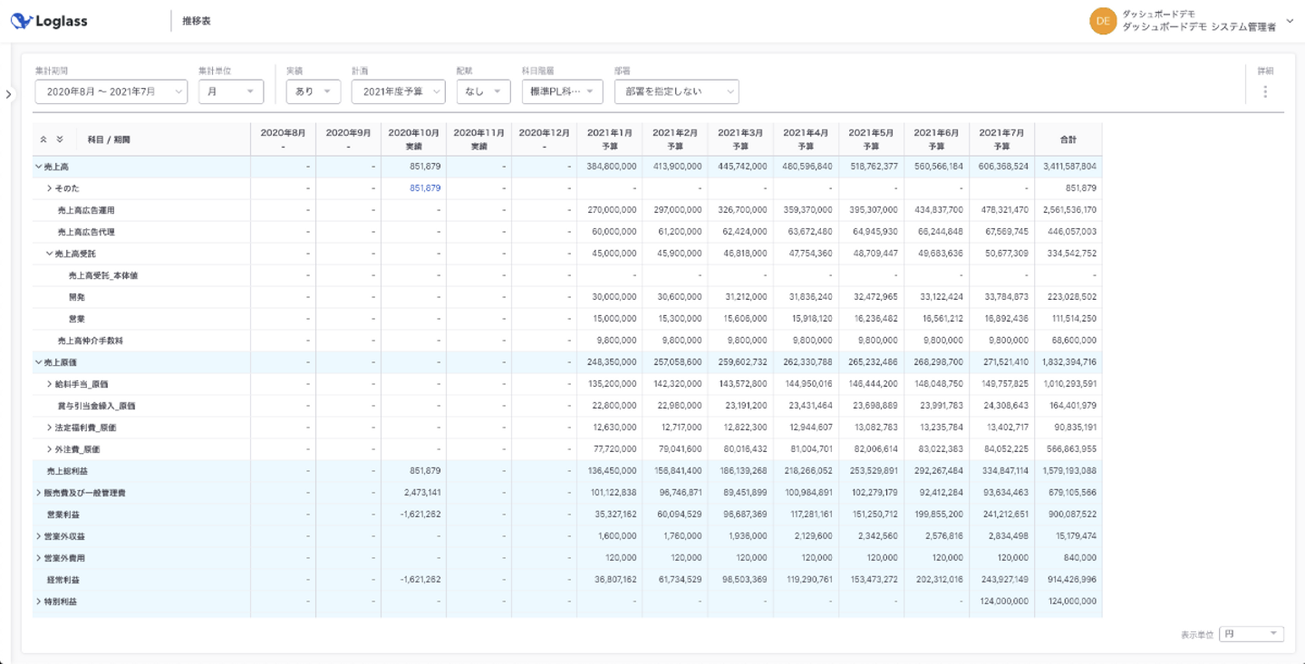Expand the 販売費及び一般管理費 row
This screenshot has height=664, width=1305.
pyautogui.click(x=38, y=493)
